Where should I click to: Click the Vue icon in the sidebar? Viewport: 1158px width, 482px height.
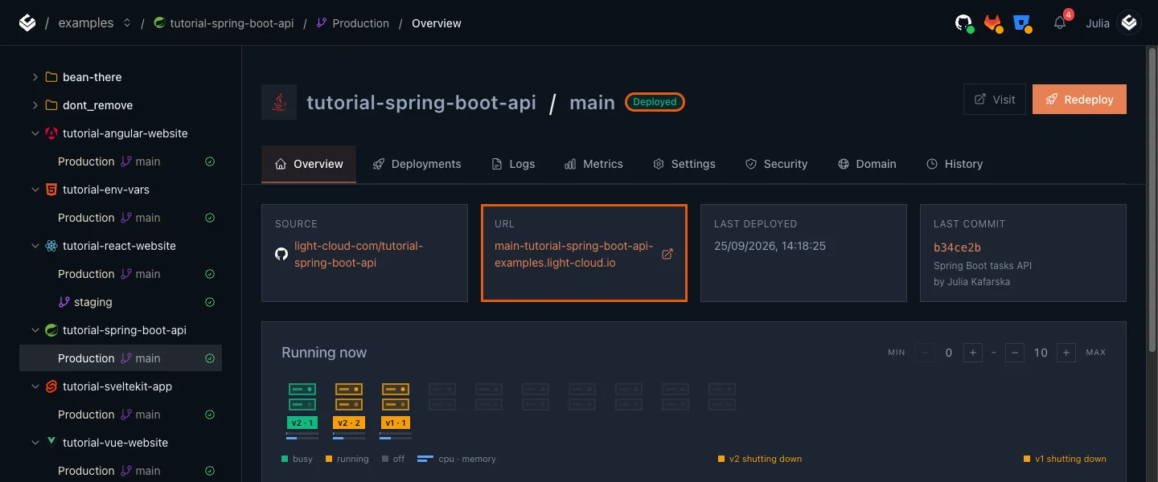click(51, 443)
